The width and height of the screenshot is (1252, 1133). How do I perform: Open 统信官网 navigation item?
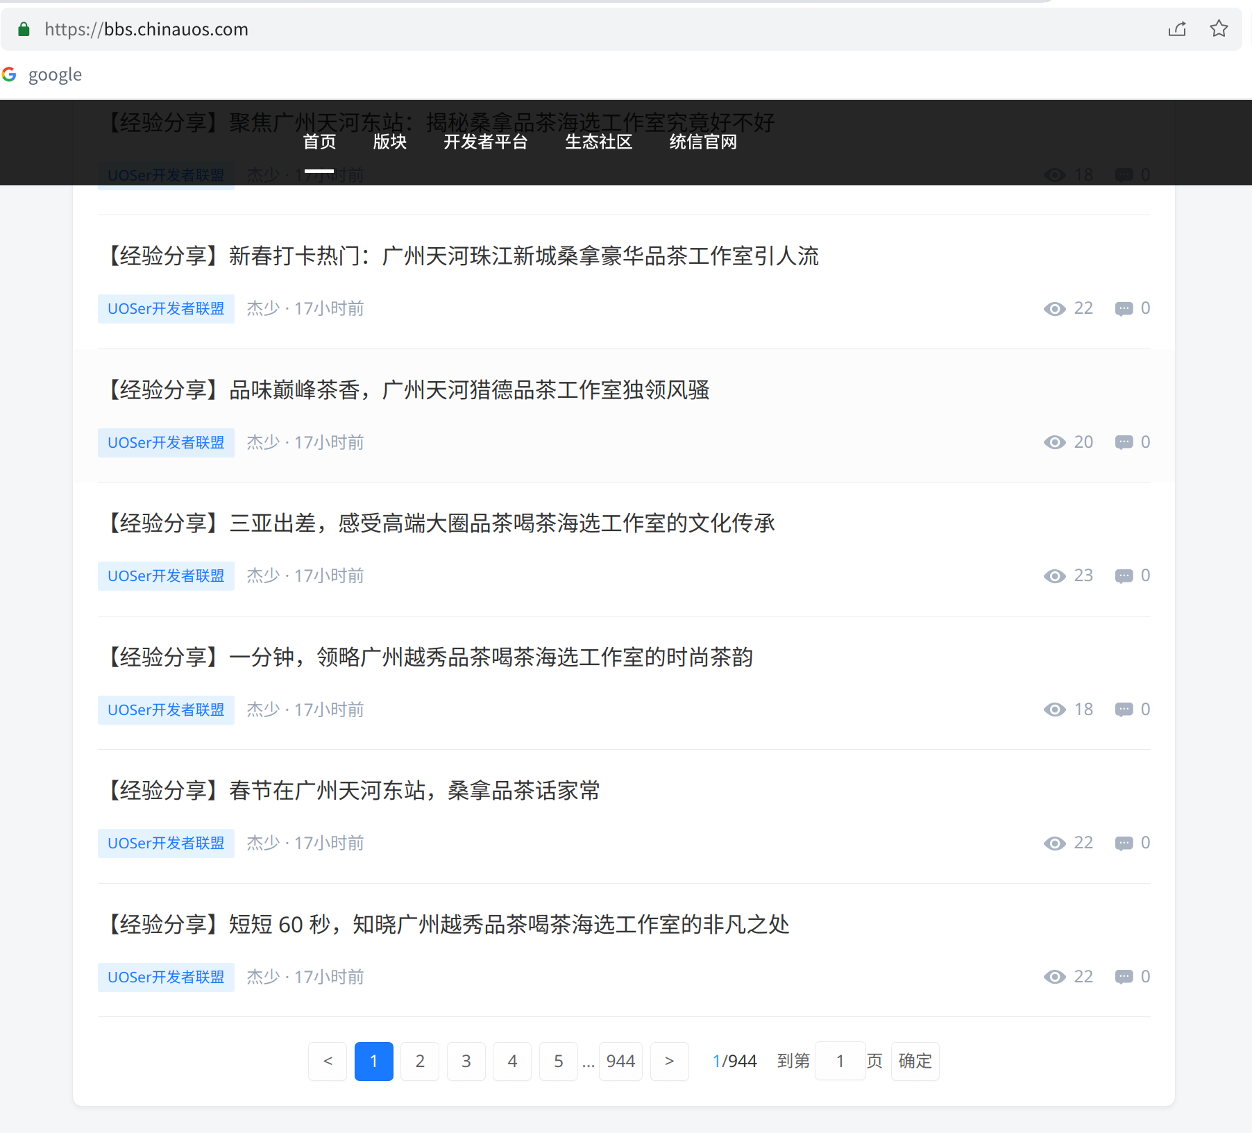pos(703,142)
